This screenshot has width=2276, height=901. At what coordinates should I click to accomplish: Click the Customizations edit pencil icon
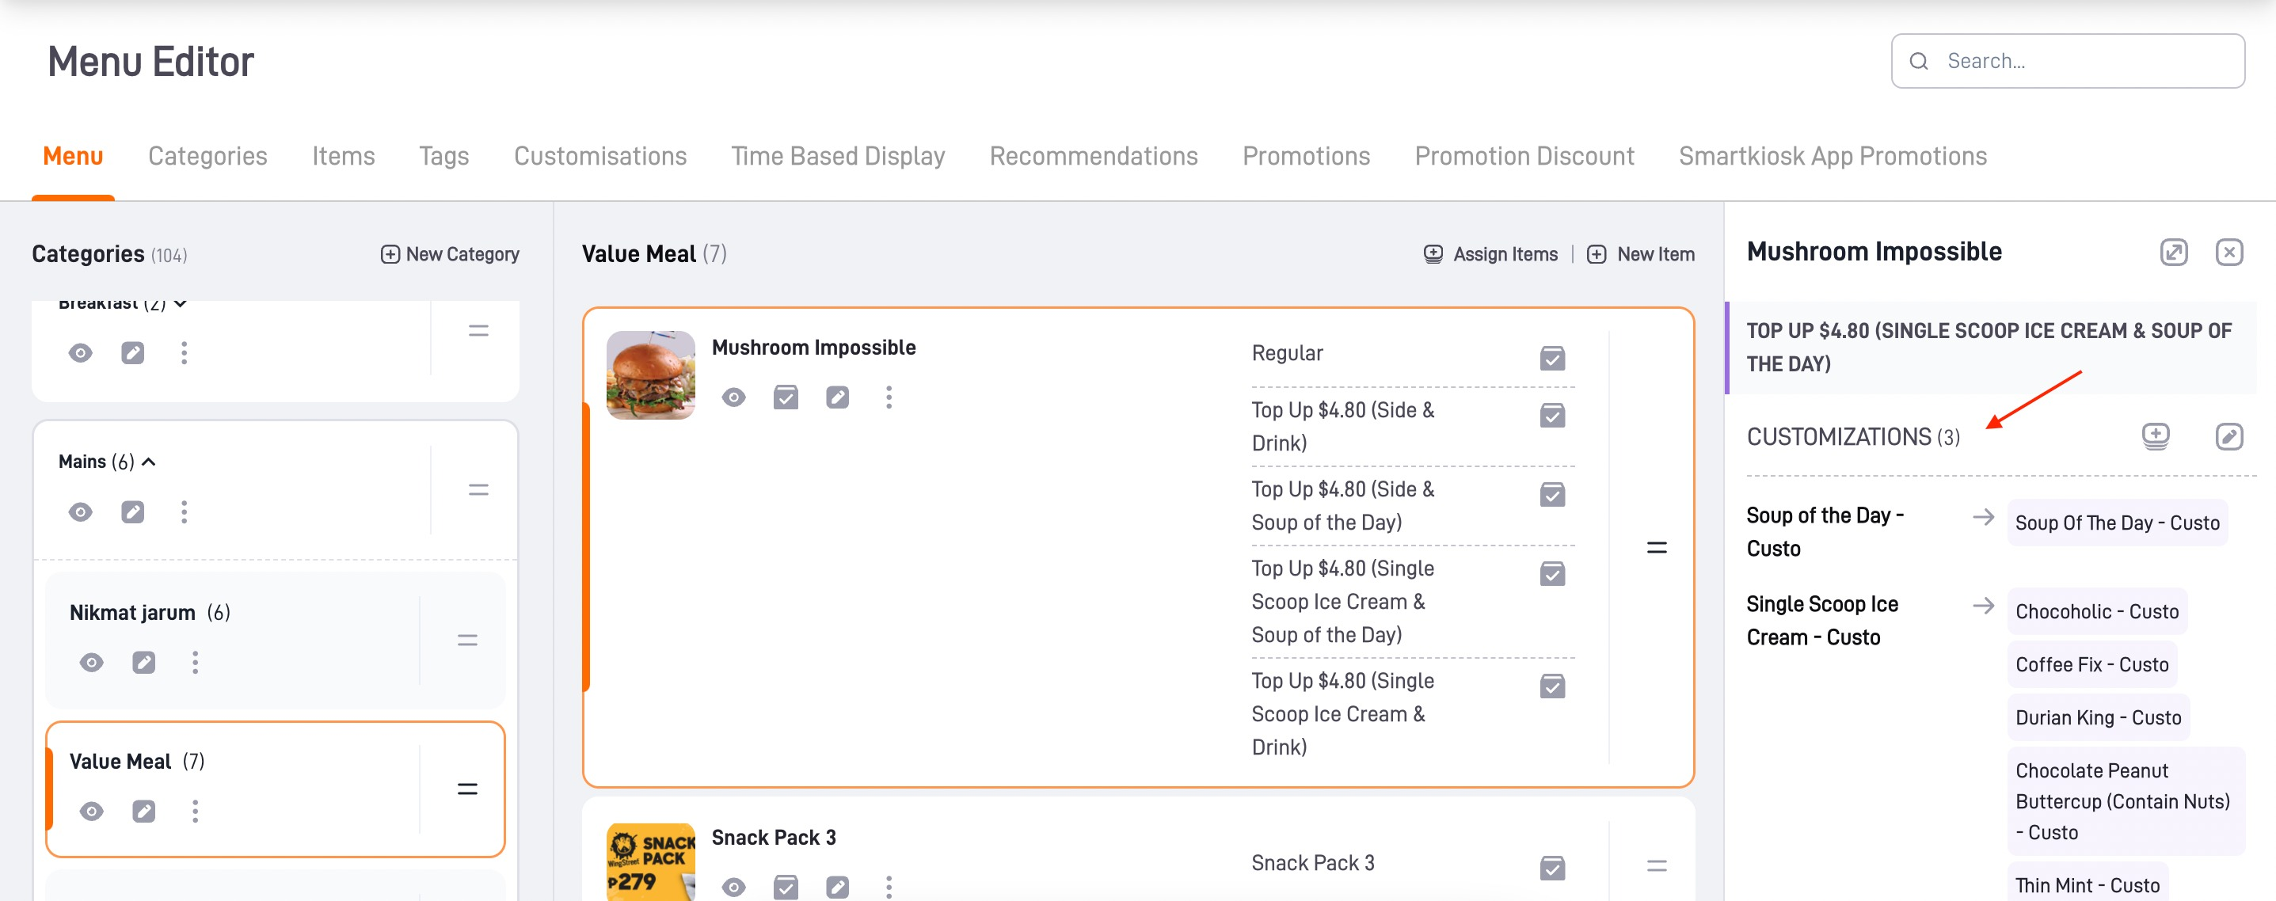2228,435
